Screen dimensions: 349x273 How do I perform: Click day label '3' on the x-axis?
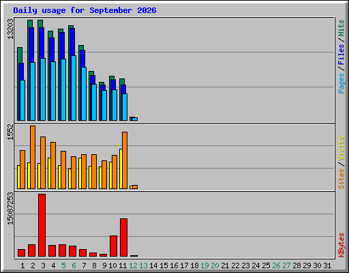pos(43,265)
